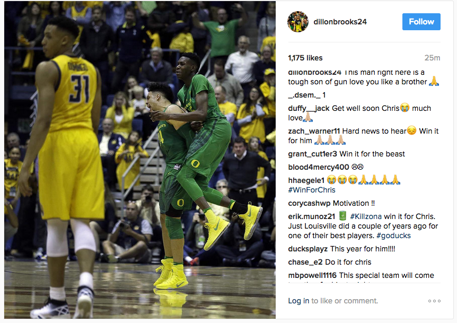
Task: Open the three-dot more options menu
Action: 434,301
